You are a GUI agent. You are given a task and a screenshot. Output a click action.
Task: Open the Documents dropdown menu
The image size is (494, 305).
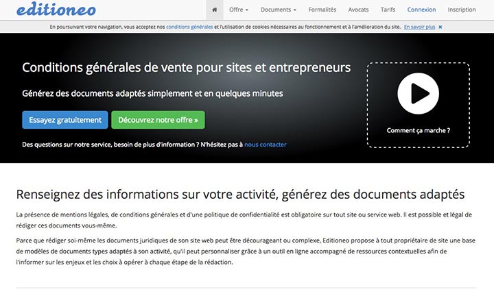(279, 10)
